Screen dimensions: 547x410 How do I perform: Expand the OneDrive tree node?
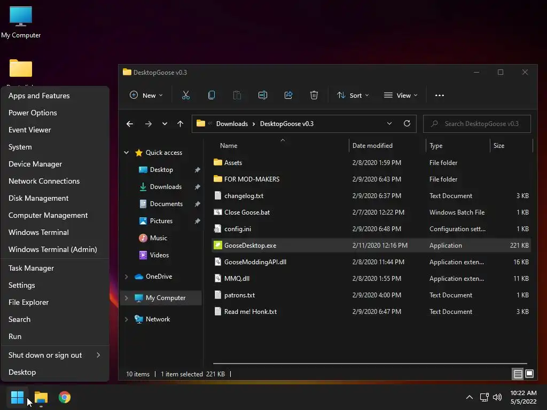126,277
